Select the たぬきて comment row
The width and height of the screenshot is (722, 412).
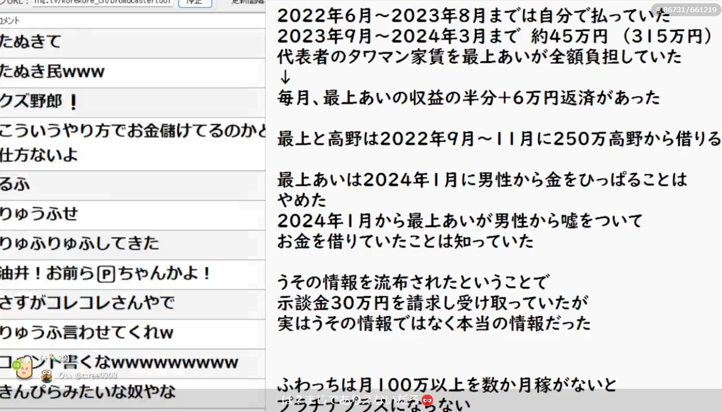[132, 42]
